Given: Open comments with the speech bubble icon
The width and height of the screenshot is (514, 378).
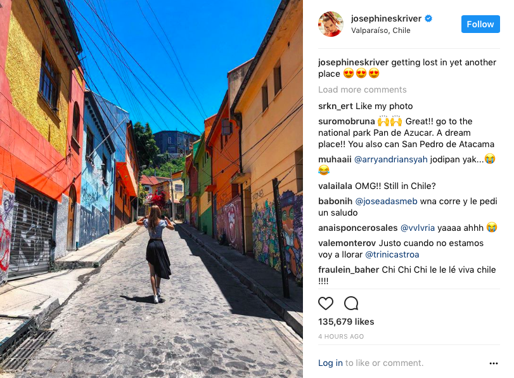Looking at the screenshot, I should 350,304.
